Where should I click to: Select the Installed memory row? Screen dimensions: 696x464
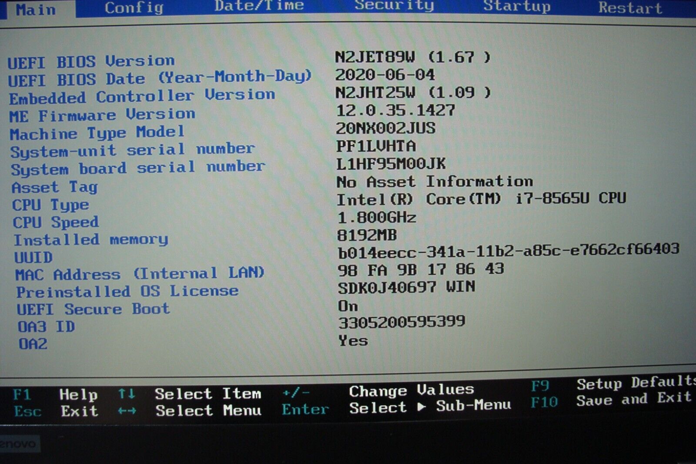[x=90, y=240]
